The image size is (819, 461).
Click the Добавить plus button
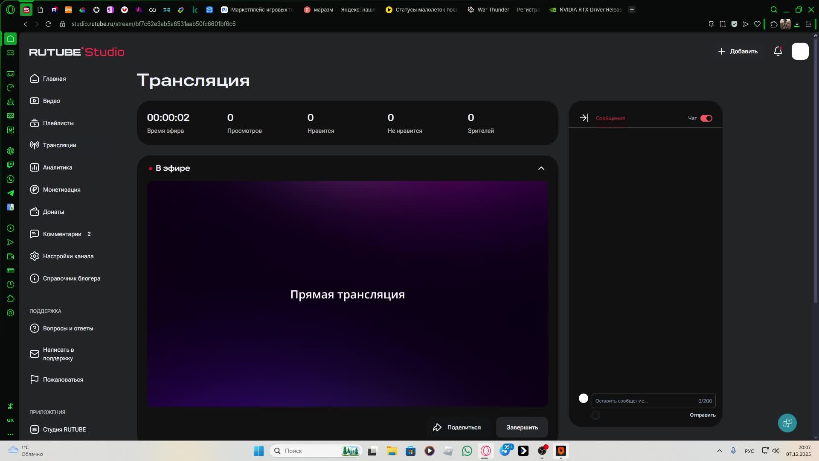738,51
